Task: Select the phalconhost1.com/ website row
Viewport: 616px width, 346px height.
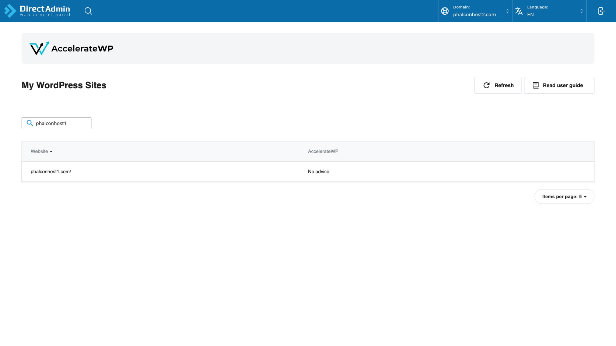Action: point(308,172)
